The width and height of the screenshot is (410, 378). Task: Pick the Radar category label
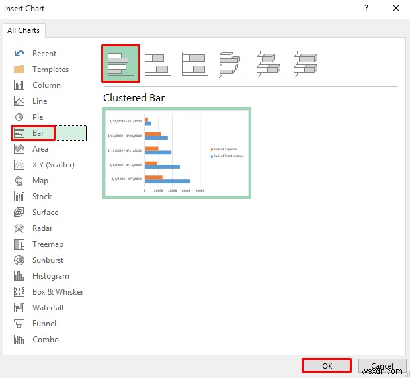tap(42, 228)
